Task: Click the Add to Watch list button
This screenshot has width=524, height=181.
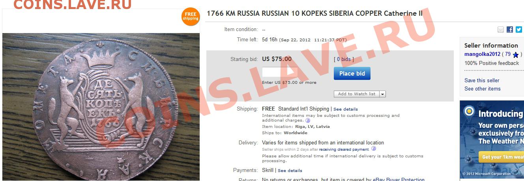Action: 357,94
